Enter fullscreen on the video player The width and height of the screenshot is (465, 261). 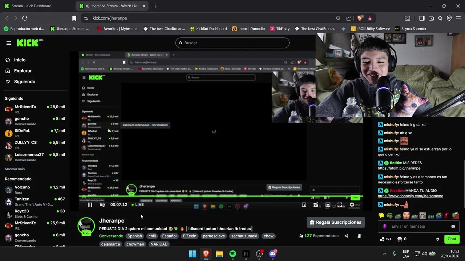coord(340,205)
